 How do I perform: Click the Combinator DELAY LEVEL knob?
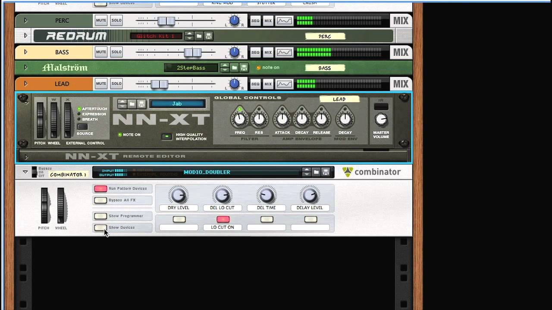310,195
